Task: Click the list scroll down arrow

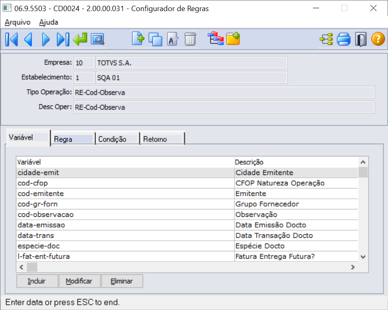Action: 363,257
